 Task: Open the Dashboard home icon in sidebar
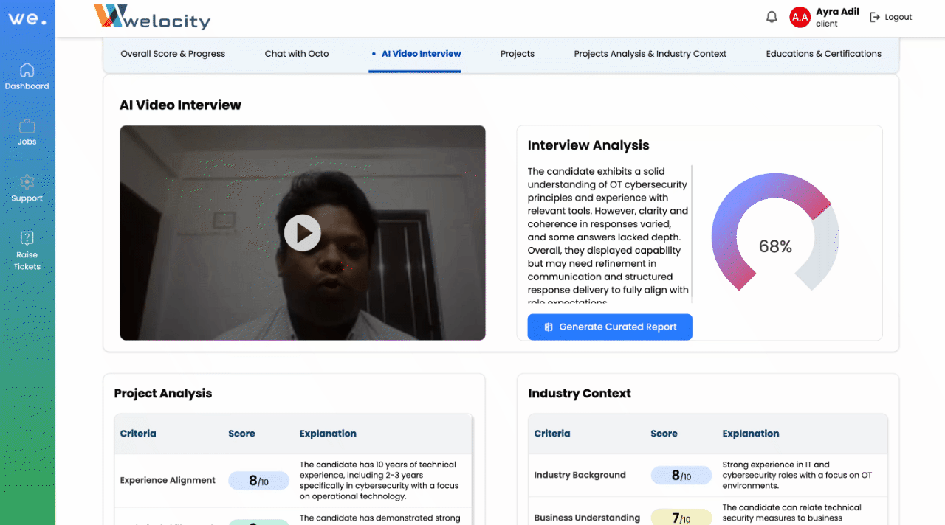pyautogui.click(x=27, y=71)
